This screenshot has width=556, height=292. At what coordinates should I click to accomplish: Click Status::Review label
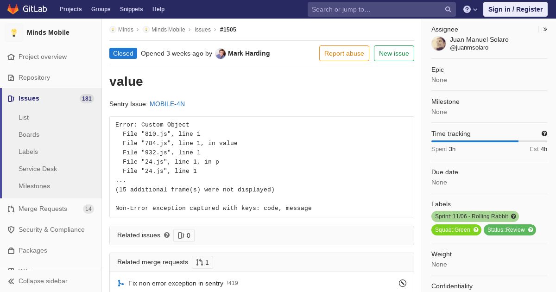coord(506,230)
